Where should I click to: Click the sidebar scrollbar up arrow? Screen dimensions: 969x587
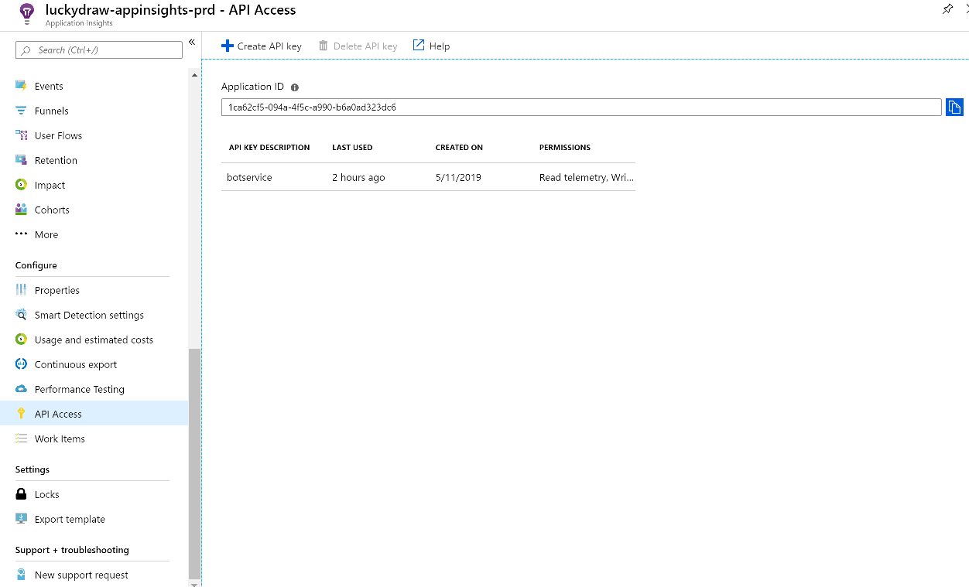[x=194, y=75]
